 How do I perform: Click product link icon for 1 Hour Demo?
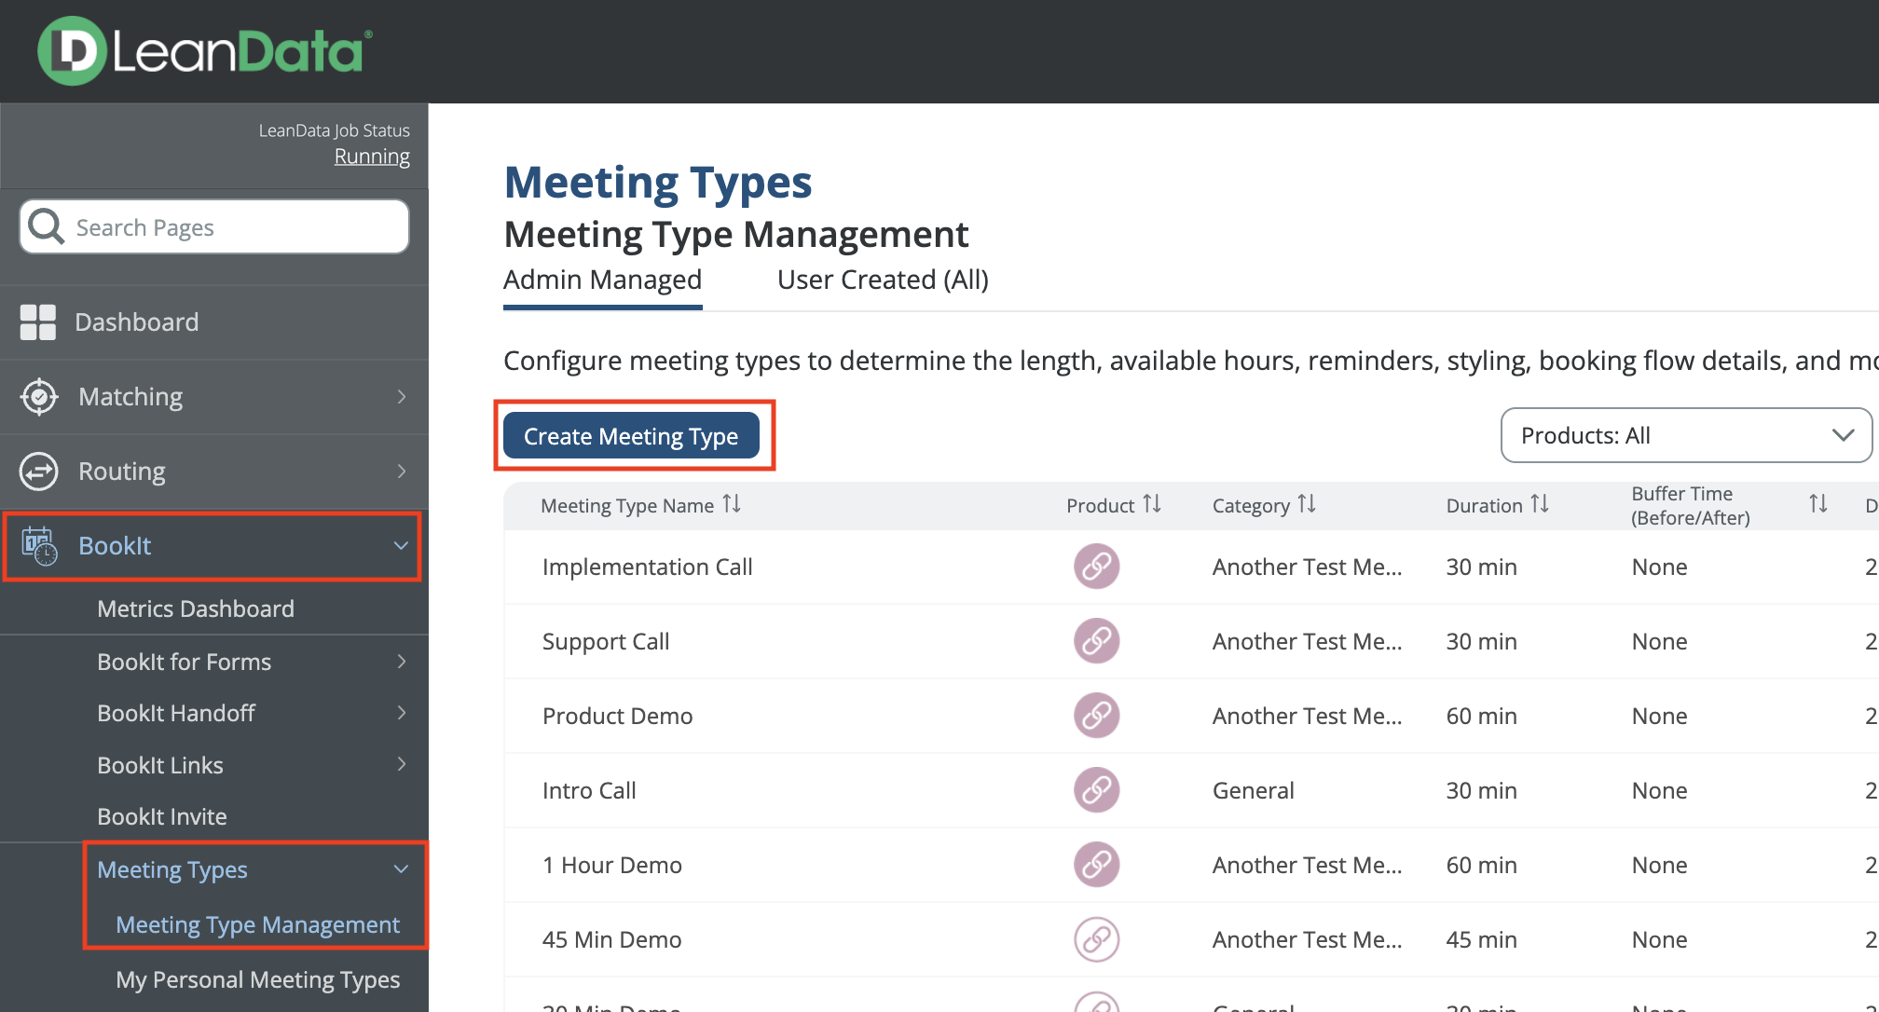(x=1097, y=865)
